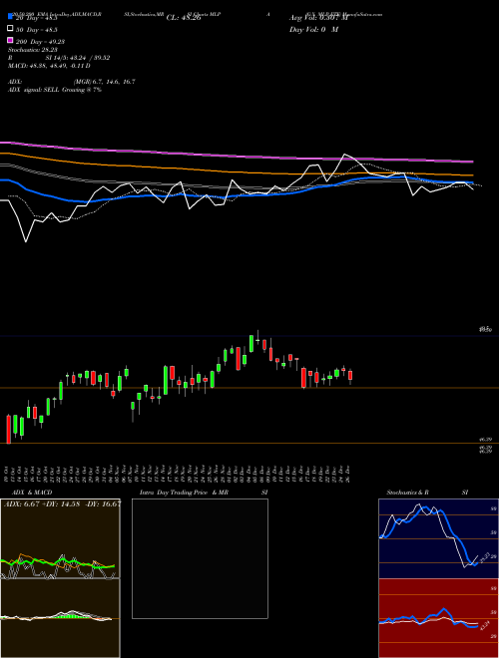
Task: Click the tallest green candle near the peak
Action: [x=251, y=343]
